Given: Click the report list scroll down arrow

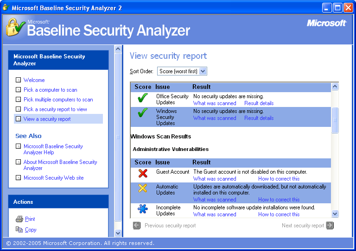Looking at the screenshot, I should pyautogui.click(x=335, y=213).
